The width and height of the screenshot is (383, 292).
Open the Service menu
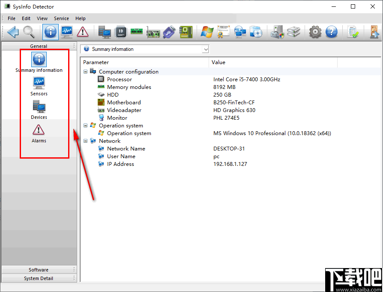tap(61, 18)
